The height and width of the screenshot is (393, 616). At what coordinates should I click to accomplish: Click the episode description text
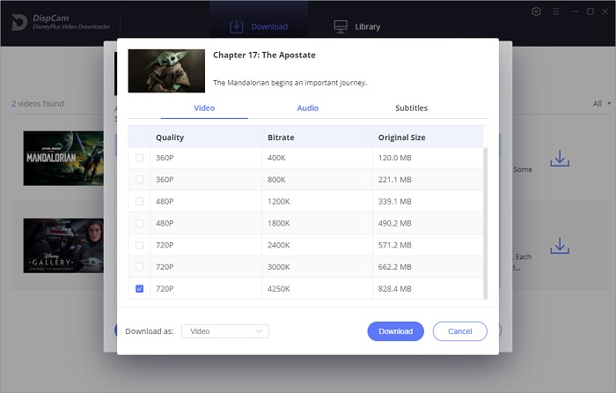[x=290, y=83]
